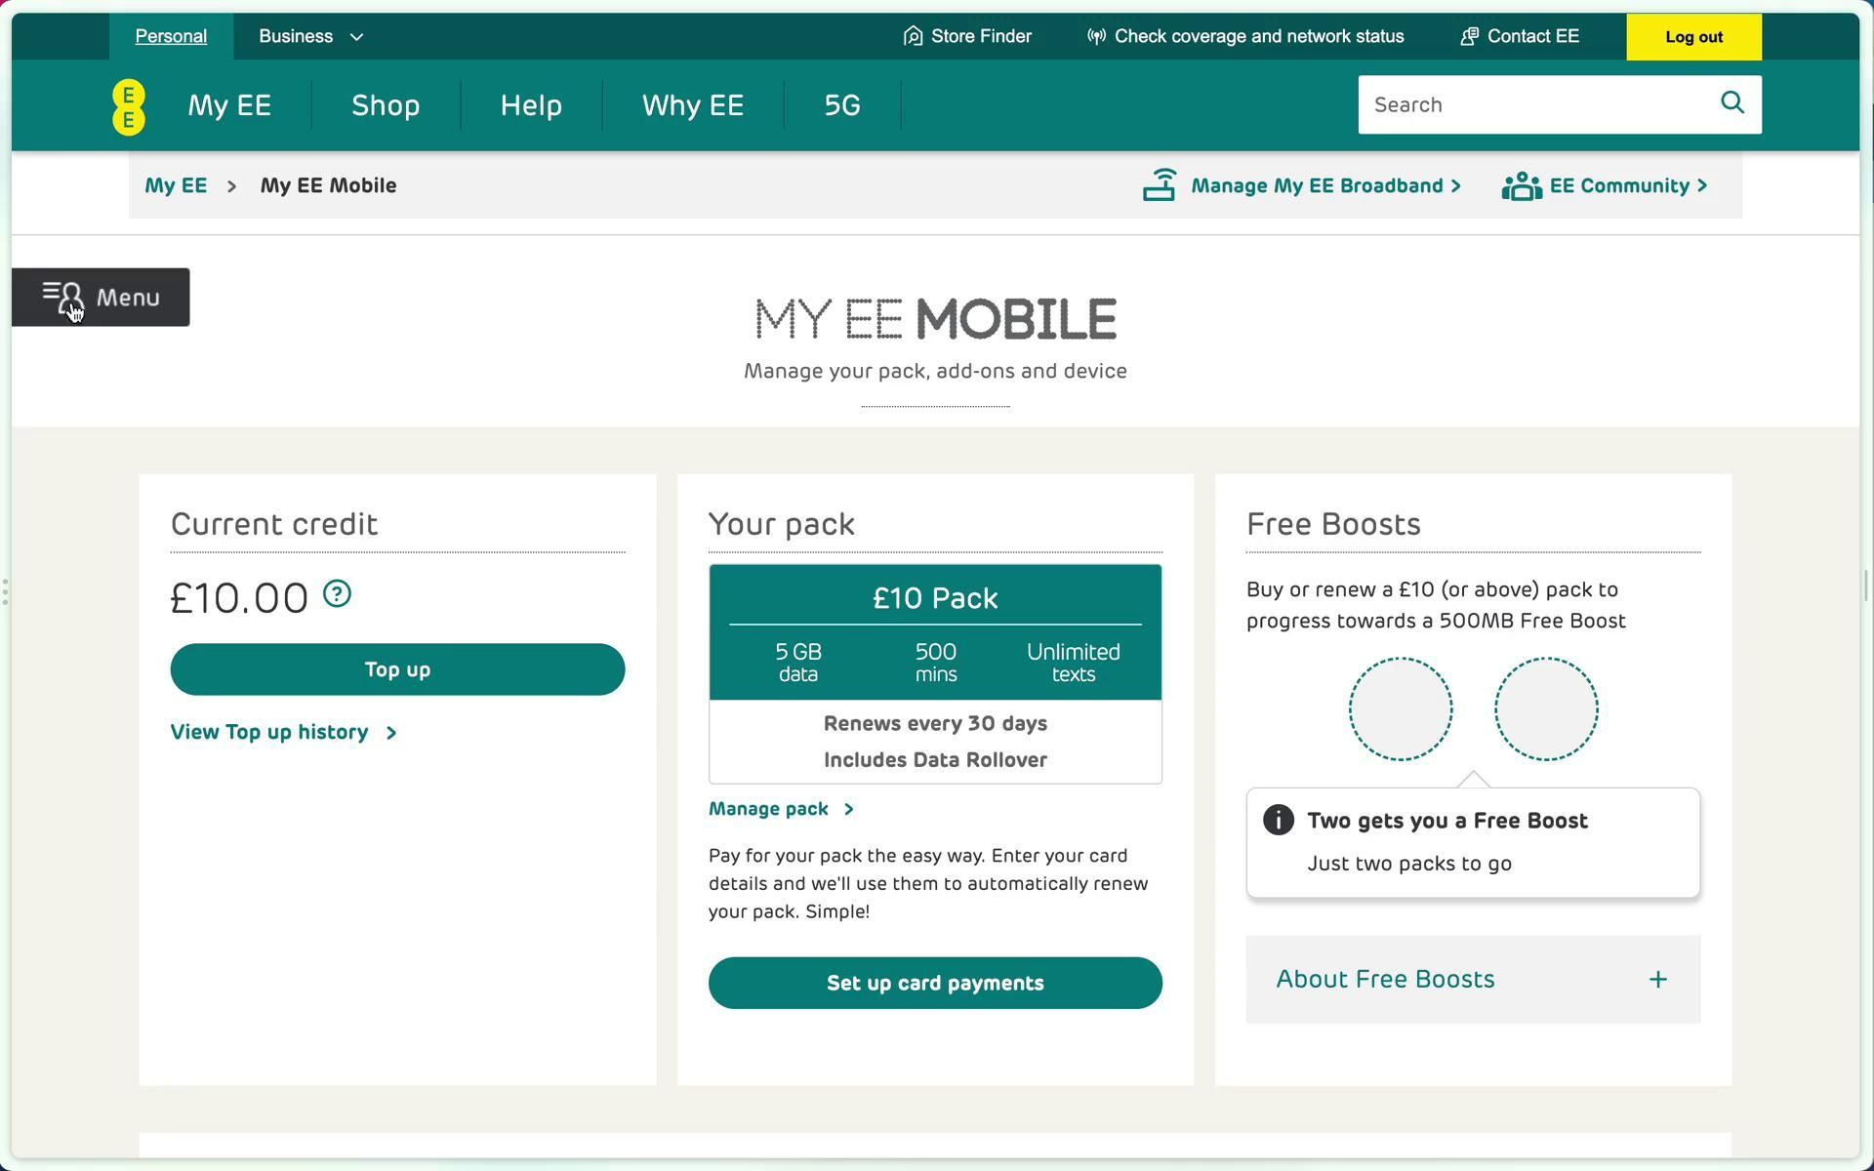Click the Contact EE phone icon
This screenshot has width=1874, height=1171.
tap(1469, 36)
